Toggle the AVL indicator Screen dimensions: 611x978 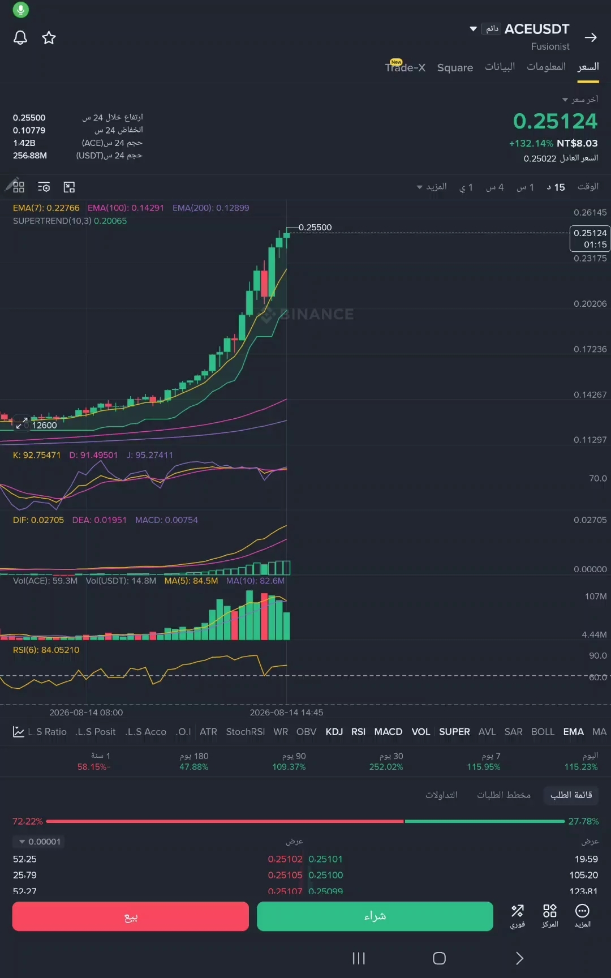point(487,732)
